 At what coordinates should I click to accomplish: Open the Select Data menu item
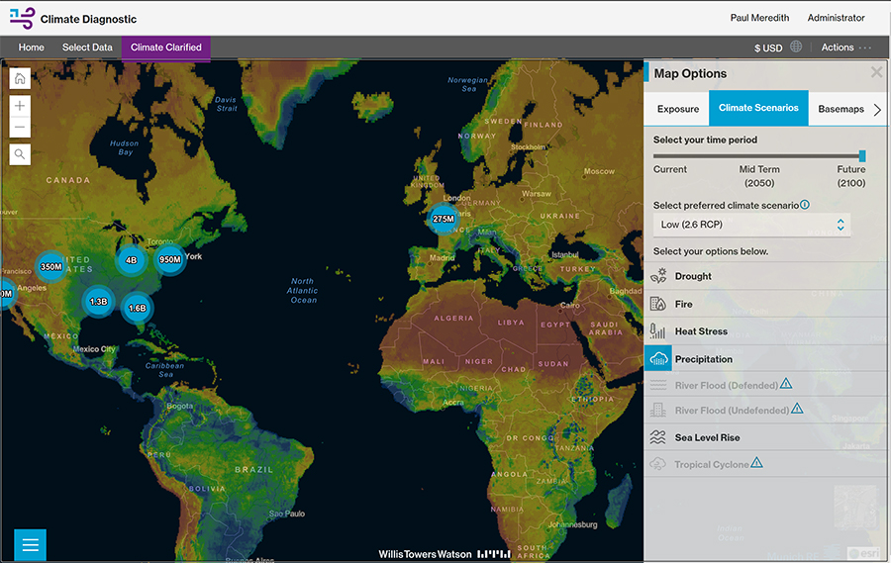click(x=87, y=47)
